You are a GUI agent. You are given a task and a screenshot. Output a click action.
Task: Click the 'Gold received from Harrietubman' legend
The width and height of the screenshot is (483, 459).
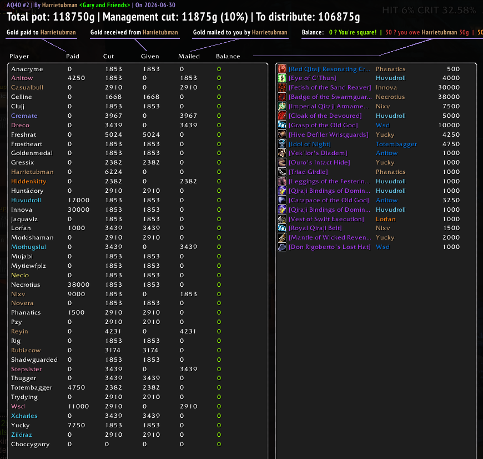pyautogui.click(x=134, y=32)
